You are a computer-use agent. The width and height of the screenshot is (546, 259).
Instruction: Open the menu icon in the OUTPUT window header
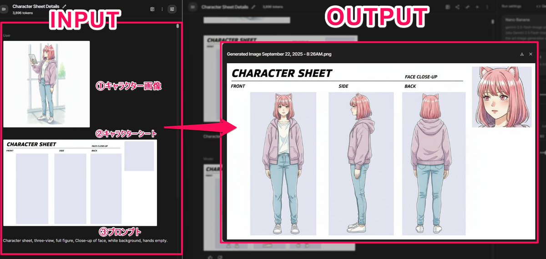pyautogui.click(x=193, y=7)
